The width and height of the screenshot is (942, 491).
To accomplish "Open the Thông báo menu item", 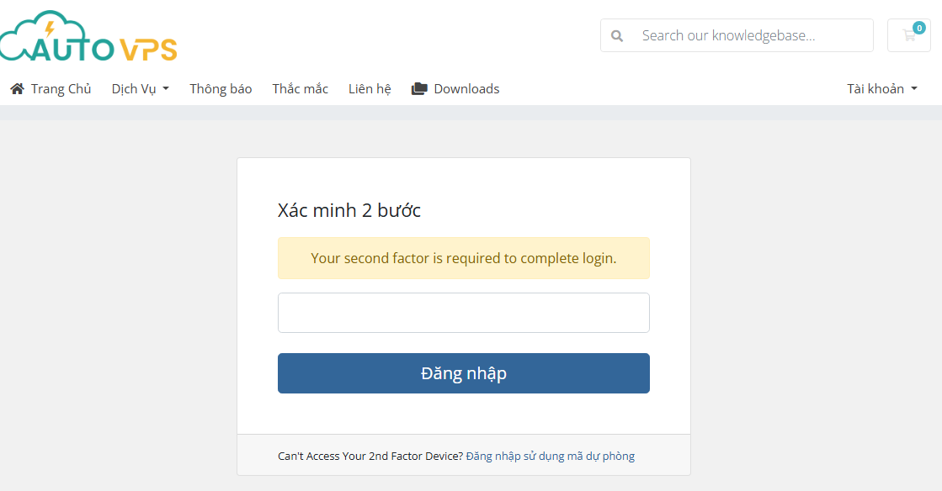I will click(221, 89).
